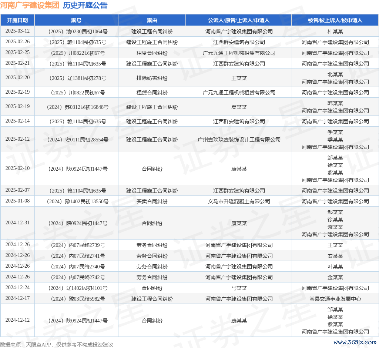Click the date cell 2025-02-10
Screen dimensions: 379x348
[x=17, y=168]
